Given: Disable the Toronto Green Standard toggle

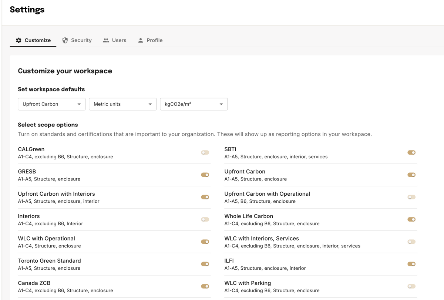Looking at the screenshot, I should [x=205, y=264].
